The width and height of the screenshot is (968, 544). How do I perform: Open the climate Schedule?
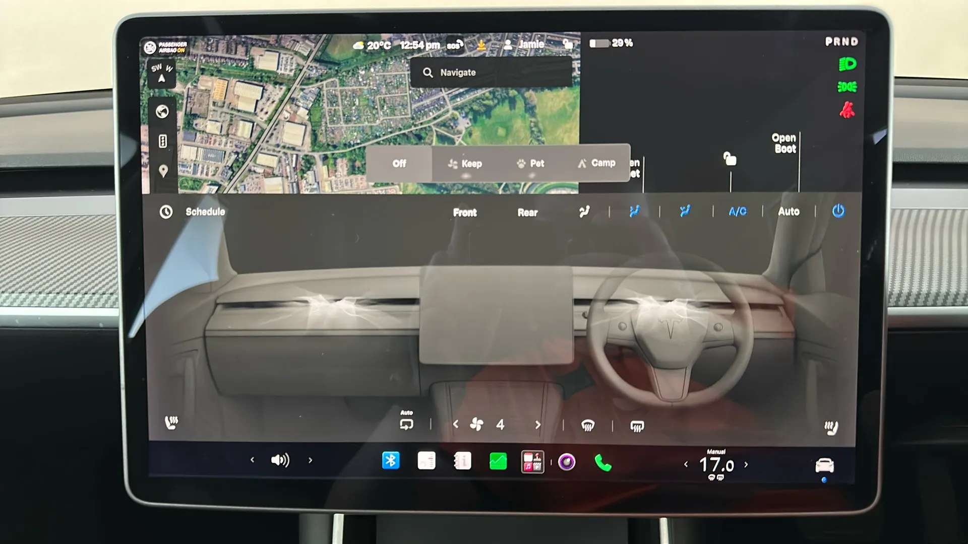tap(192, 212)
